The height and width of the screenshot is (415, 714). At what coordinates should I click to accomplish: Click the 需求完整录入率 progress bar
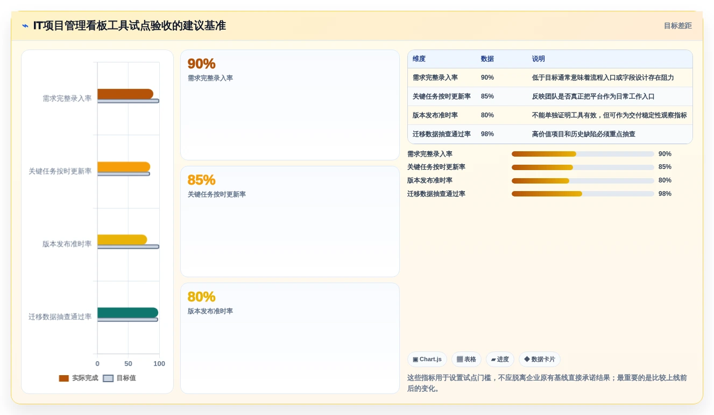coord(583,154)
